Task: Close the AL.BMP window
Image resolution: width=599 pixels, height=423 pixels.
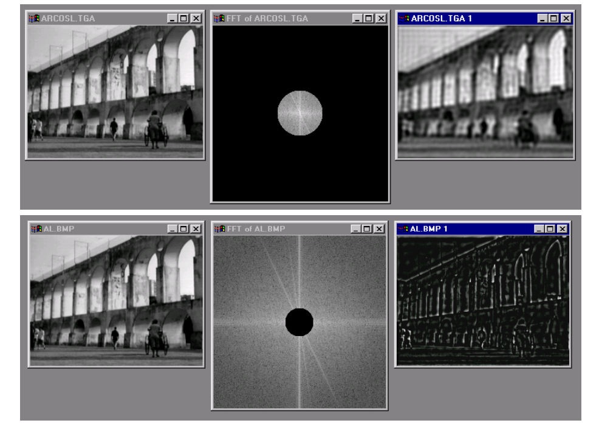Action: coord(196,229)
